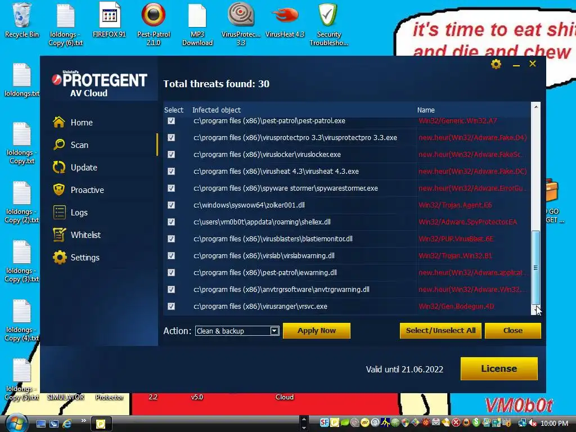Click scrollbar down arrow in threat list
Viewport: 576px width, 432px height.
coord(536,310)
